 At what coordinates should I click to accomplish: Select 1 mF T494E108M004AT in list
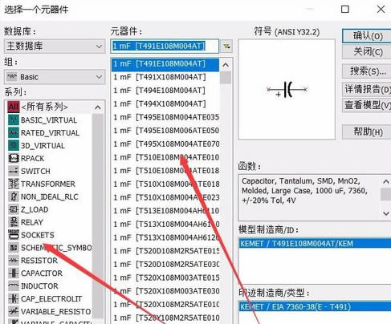(165, 91)
